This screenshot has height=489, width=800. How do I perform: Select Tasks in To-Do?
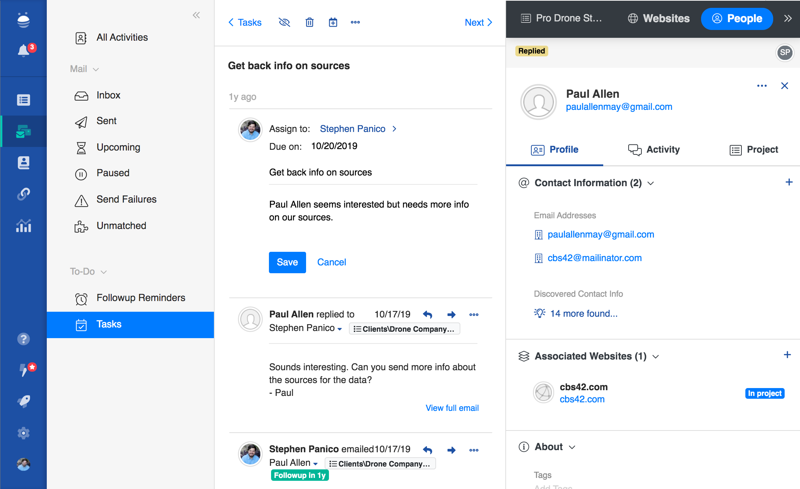(x=130, y=325)
